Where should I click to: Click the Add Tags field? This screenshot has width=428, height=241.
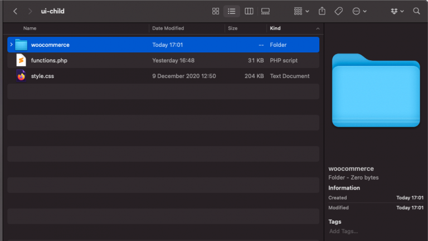click(x=343, y=231)
